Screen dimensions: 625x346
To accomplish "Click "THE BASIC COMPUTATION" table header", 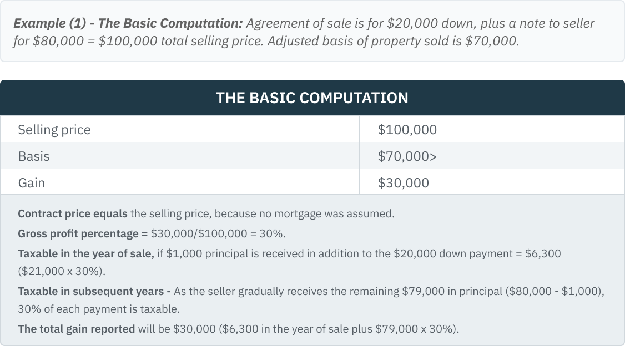I will click(x=312, y=98).
